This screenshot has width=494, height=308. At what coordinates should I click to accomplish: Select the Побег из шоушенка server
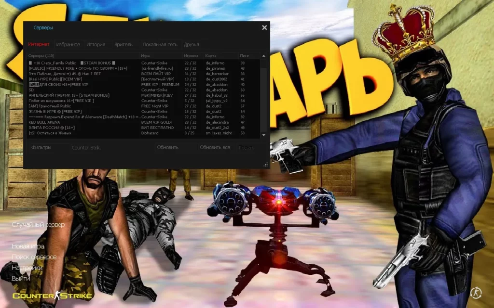tap(144, 101)
